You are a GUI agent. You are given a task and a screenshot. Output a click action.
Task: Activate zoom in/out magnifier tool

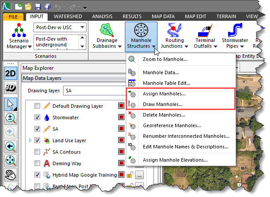click(x=11, y=118)
